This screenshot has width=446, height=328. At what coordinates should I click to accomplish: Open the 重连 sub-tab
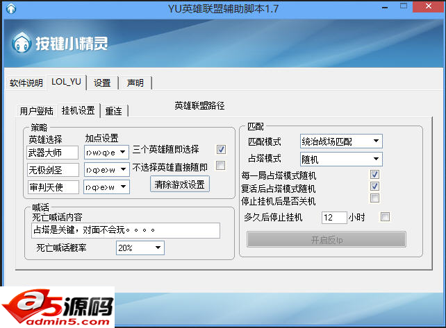113,111
